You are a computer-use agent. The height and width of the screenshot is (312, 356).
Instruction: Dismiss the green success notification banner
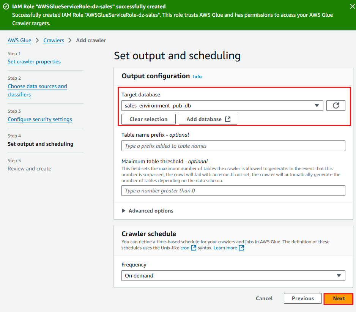(x=352, y=6)
